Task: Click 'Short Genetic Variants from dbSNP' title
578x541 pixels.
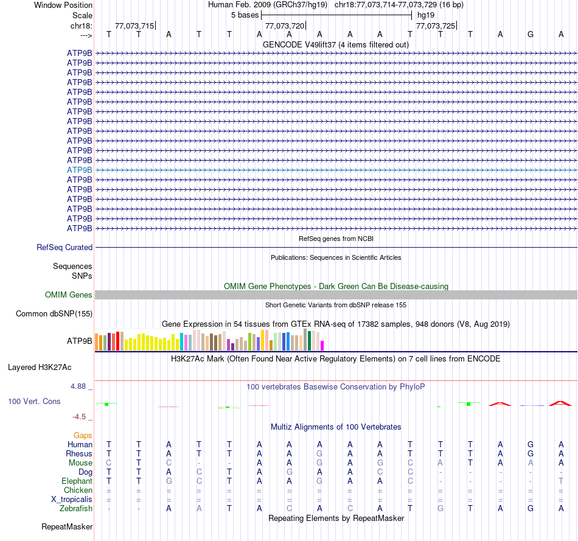Action: click(336, 305)
